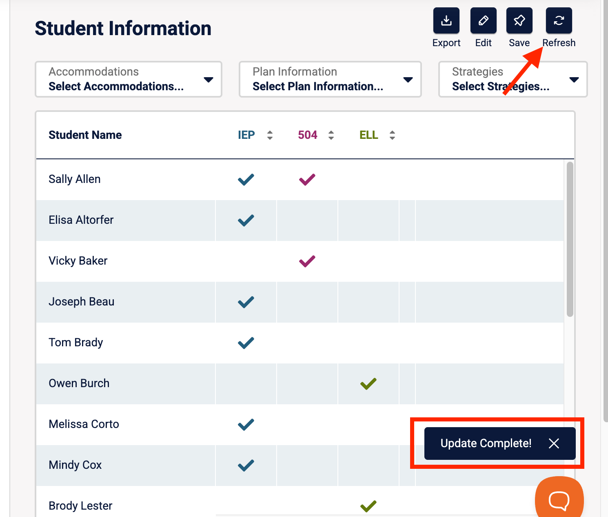Click the ELL column header label

tap(369, 135)
